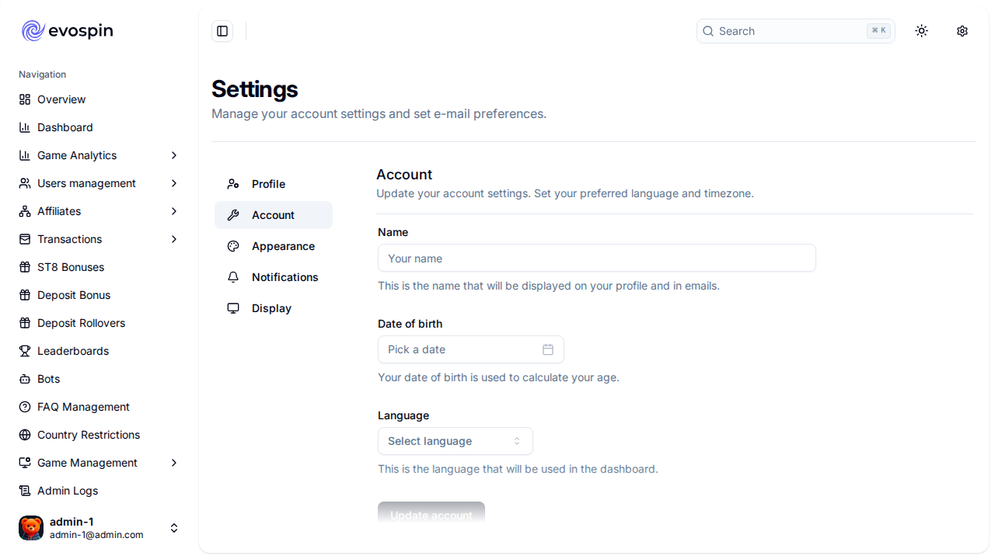Click the Users management people icon

(25, 183)
